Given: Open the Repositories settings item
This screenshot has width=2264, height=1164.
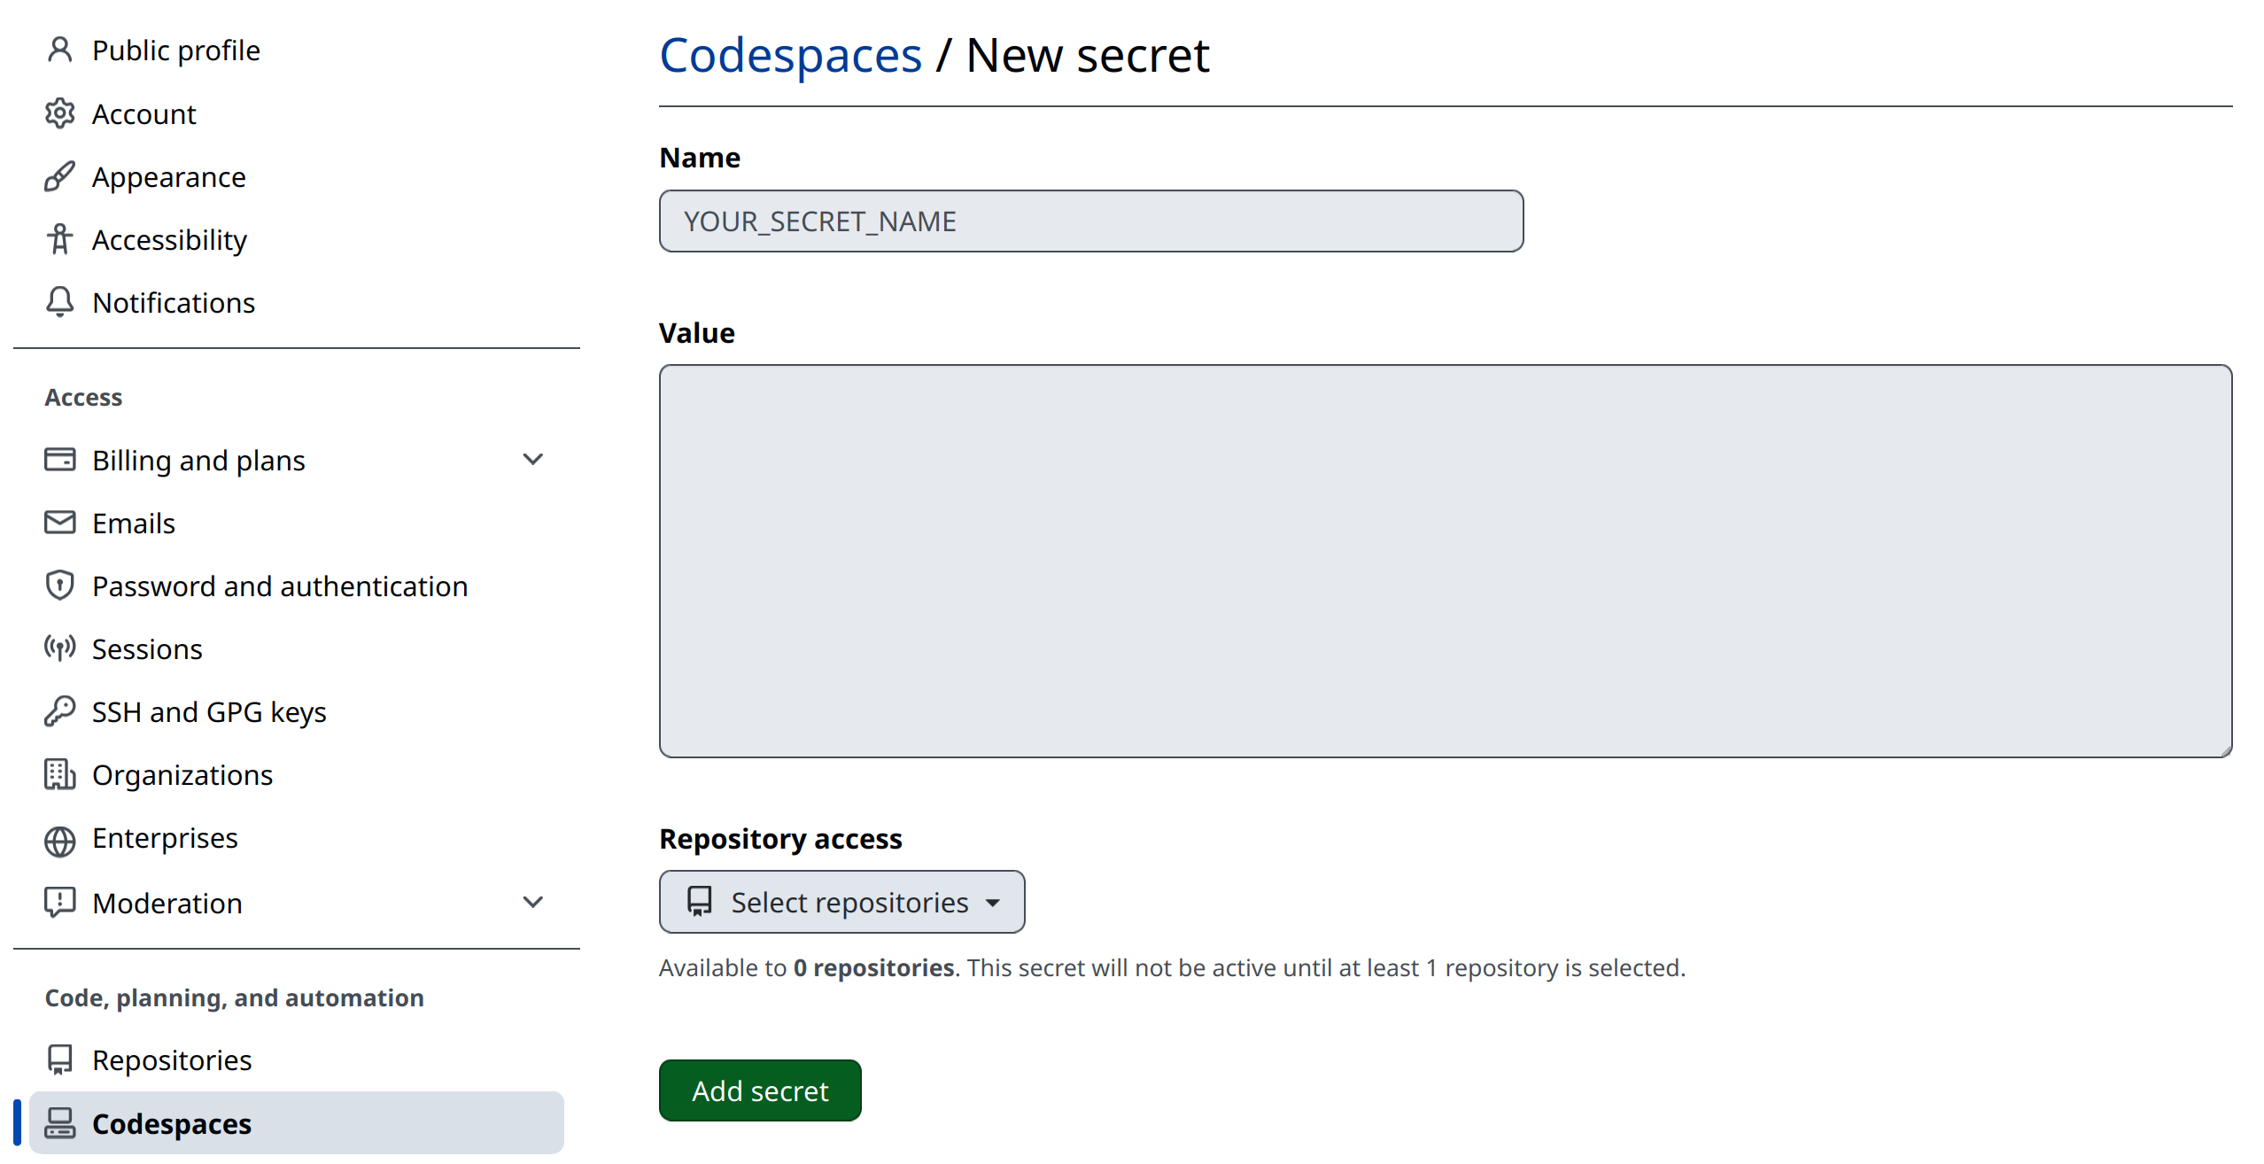Looking at the screenshot, I should point(172,1060).
